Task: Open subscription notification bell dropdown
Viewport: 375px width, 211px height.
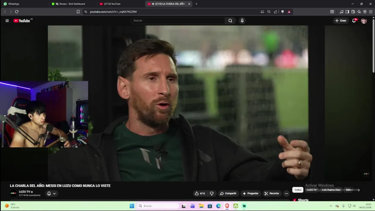Action: tap(52, 193)
